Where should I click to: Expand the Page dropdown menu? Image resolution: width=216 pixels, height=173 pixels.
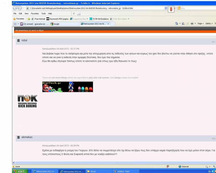tap(200, 24)
